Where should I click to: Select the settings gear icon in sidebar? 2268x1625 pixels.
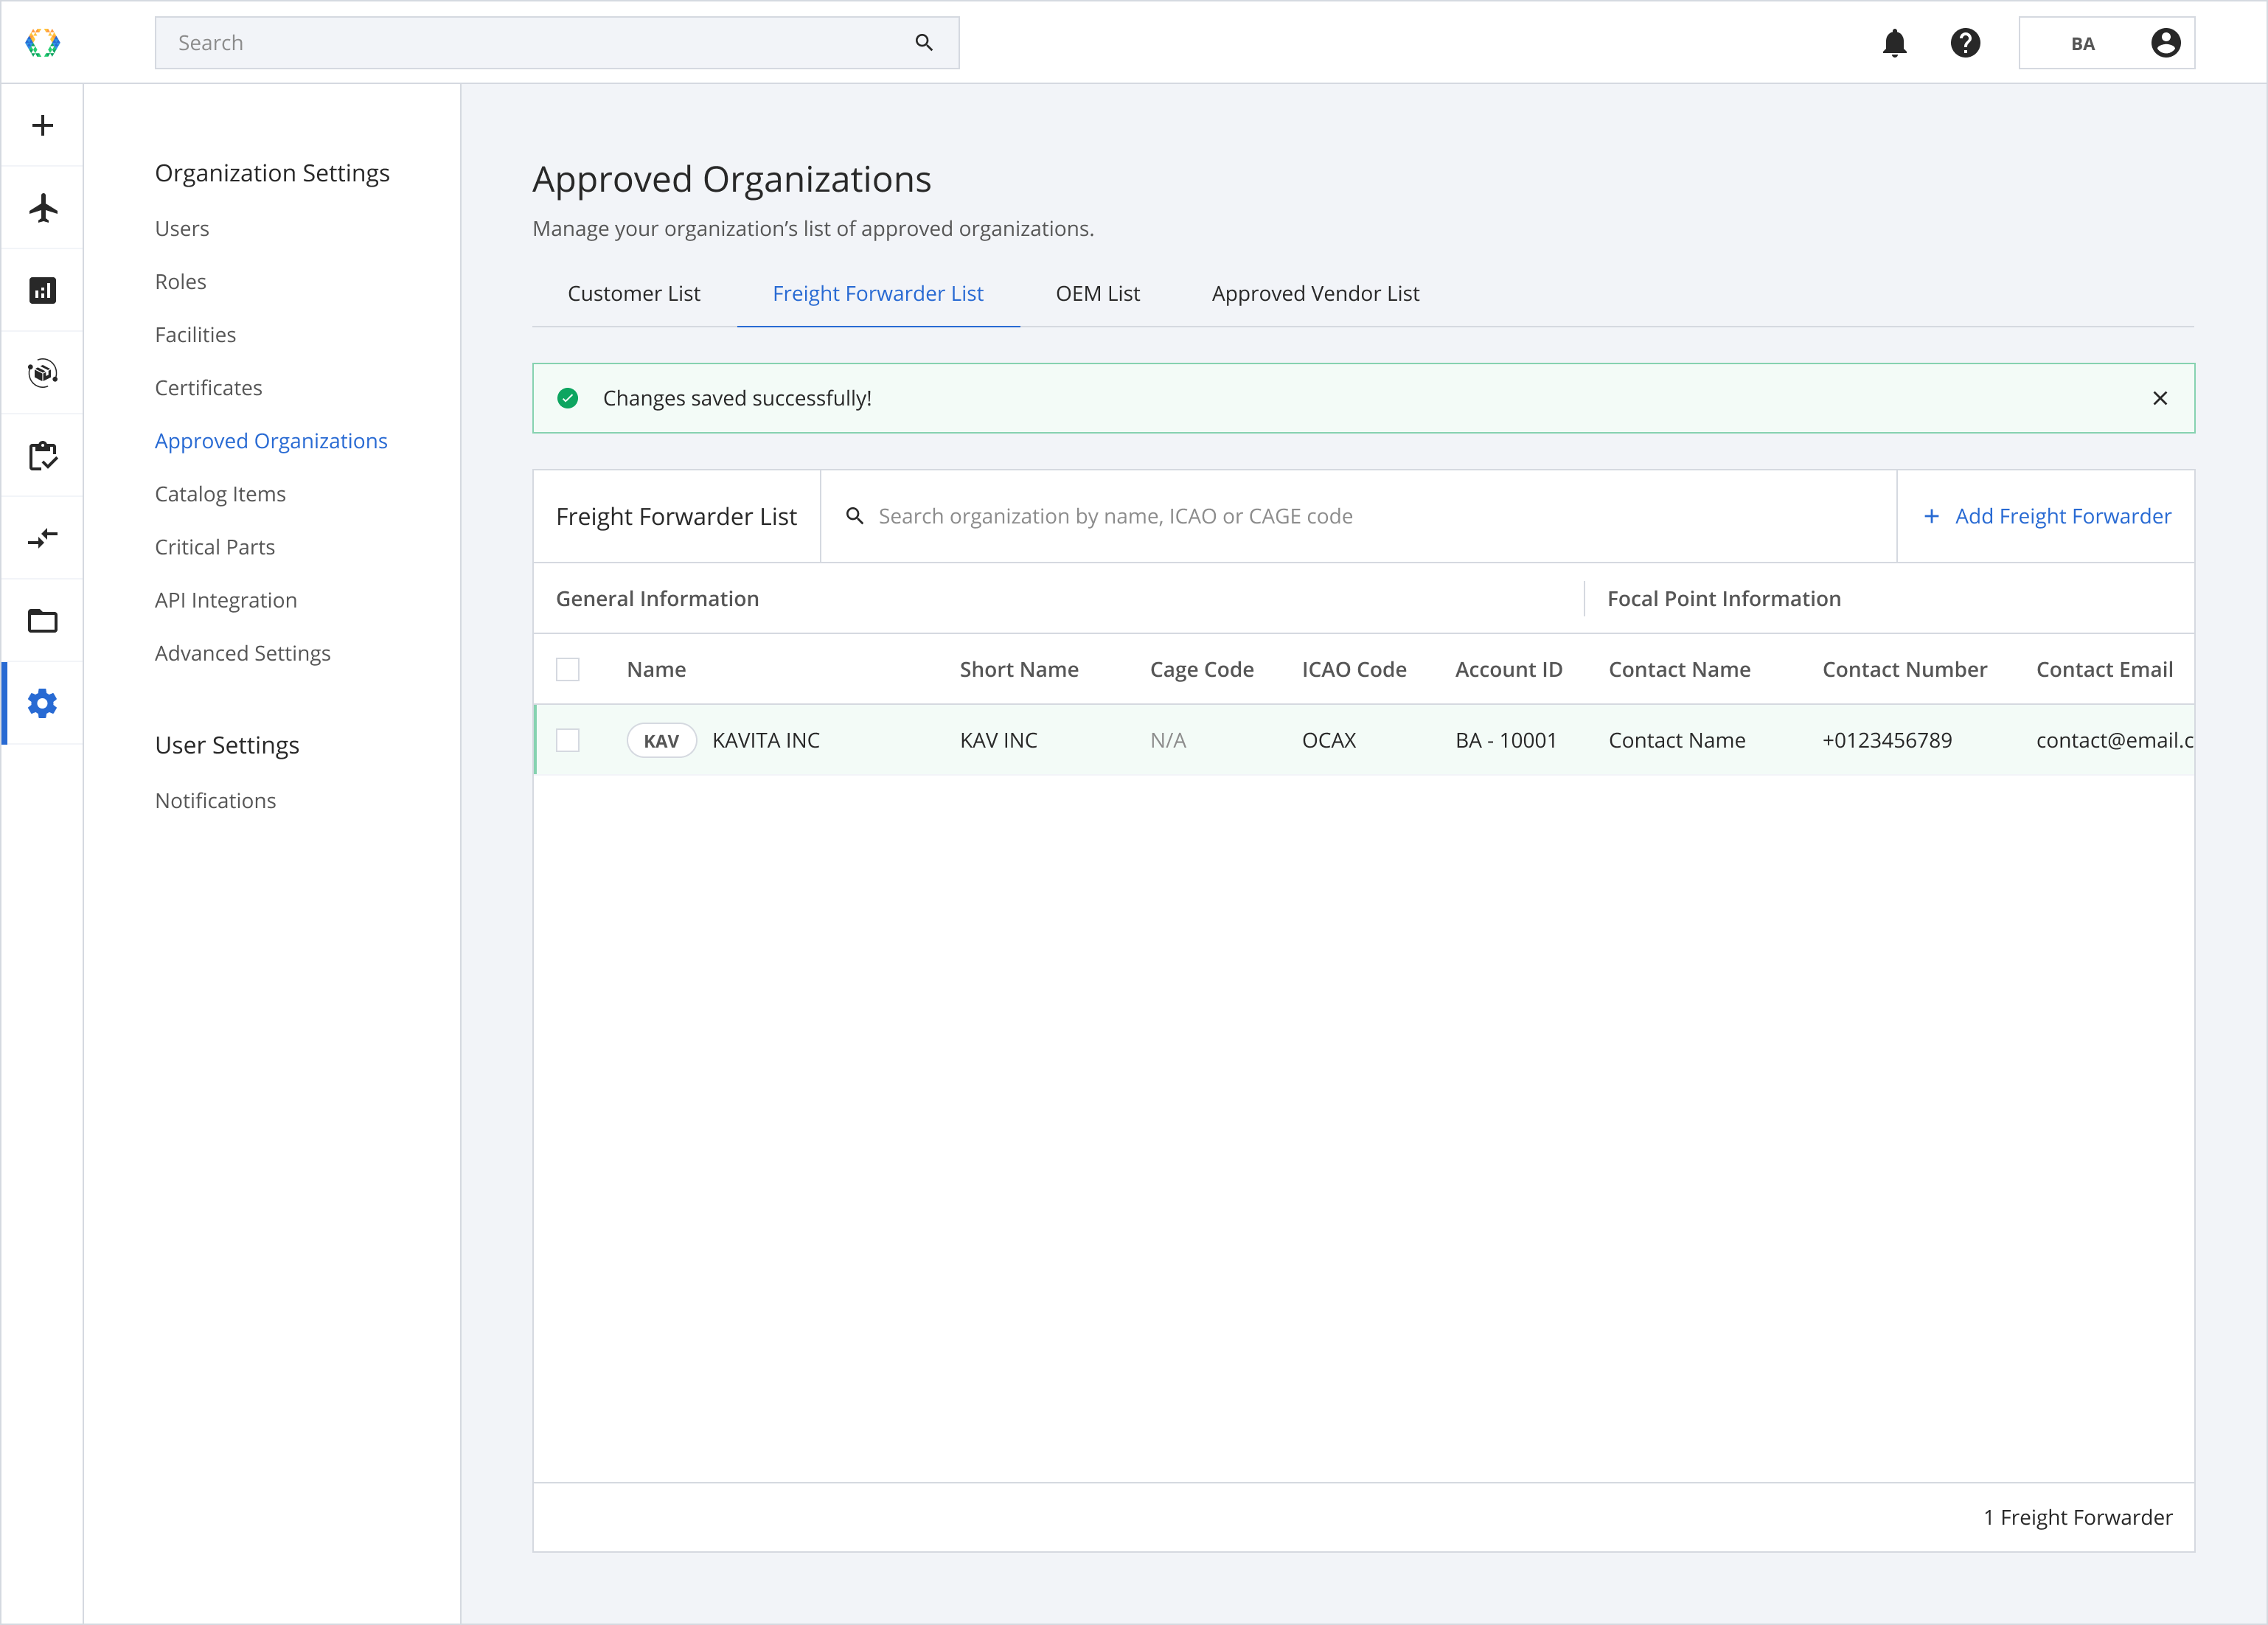pyautogui.click(x=42, y=704)
